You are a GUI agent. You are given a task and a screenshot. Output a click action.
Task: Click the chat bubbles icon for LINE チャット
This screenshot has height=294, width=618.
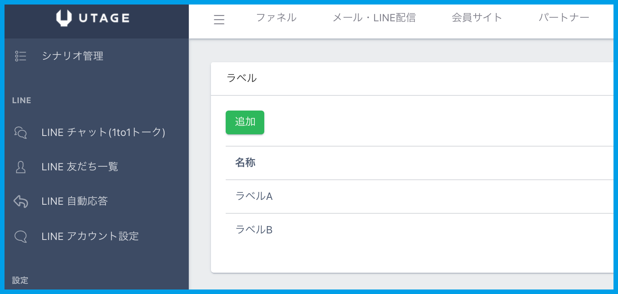(x=21, y=132)
